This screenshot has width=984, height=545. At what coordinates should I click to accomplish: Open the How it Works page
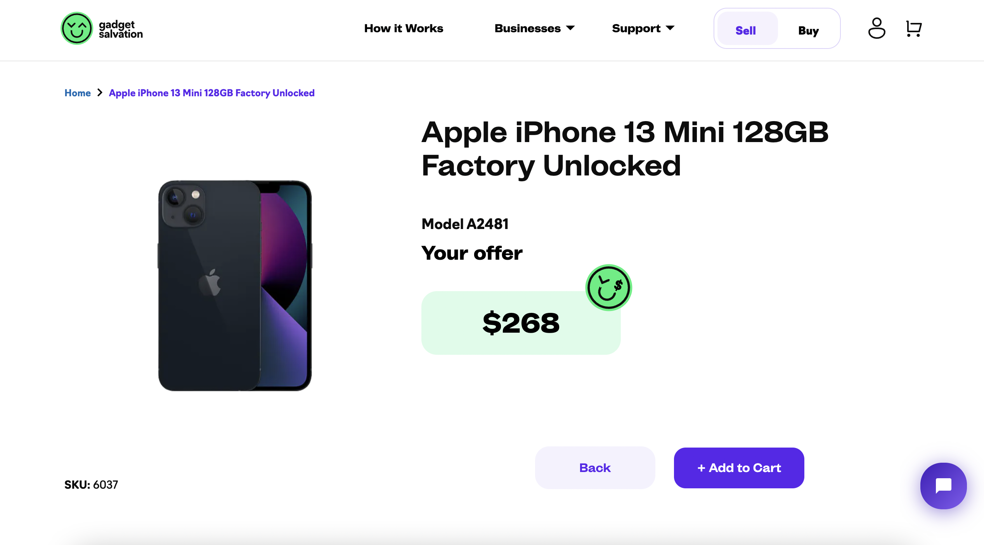pyautogui.click(x=404, y=28)
